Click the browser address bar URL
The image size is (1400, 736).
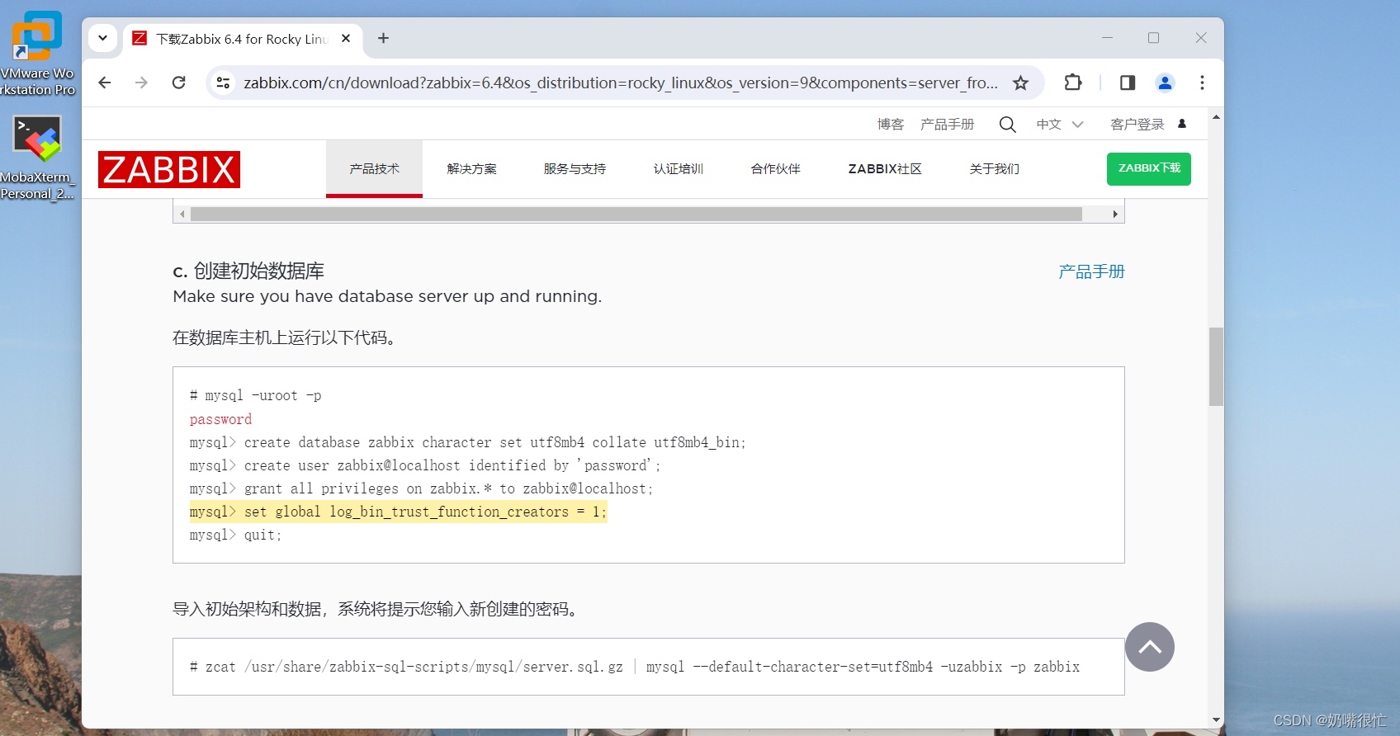click(621, 83)
